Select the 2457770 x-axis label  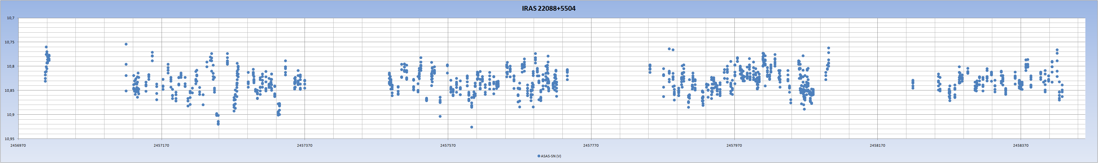591,145
